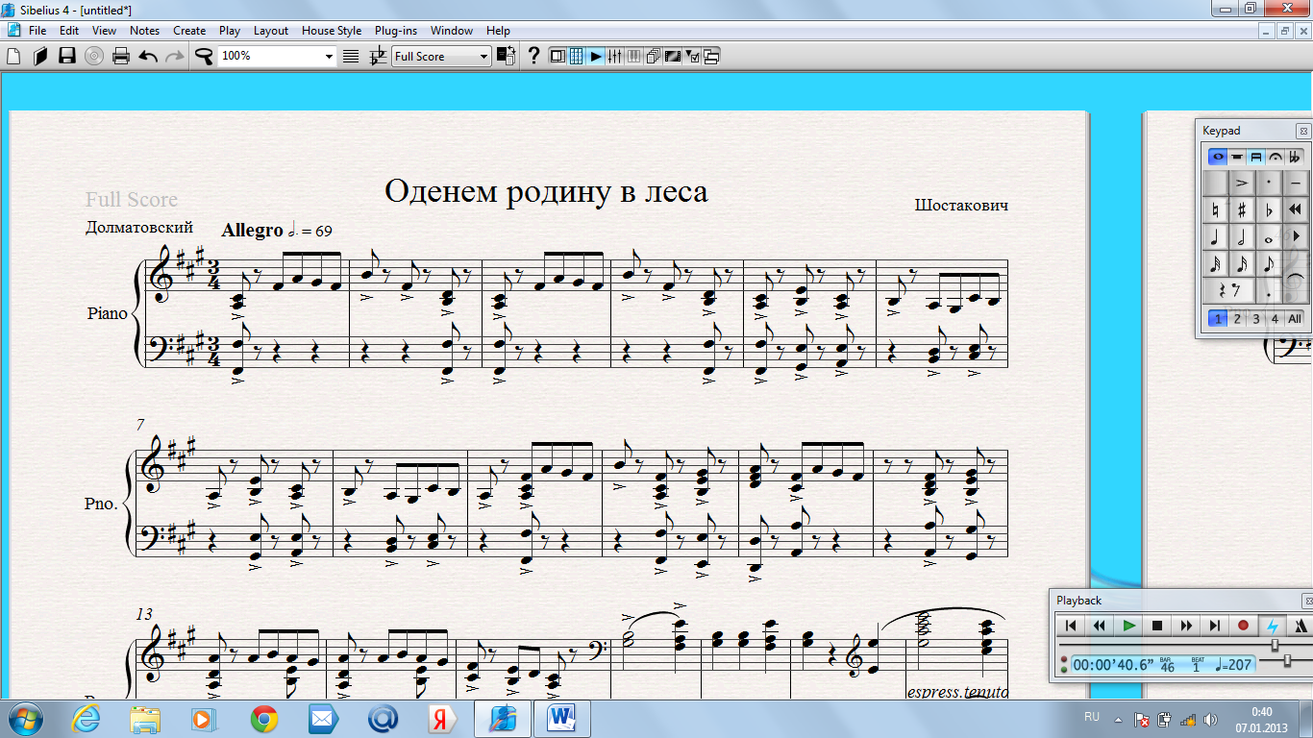
Task: Start playback with green Play button
Action: (x=1129, y=626)
